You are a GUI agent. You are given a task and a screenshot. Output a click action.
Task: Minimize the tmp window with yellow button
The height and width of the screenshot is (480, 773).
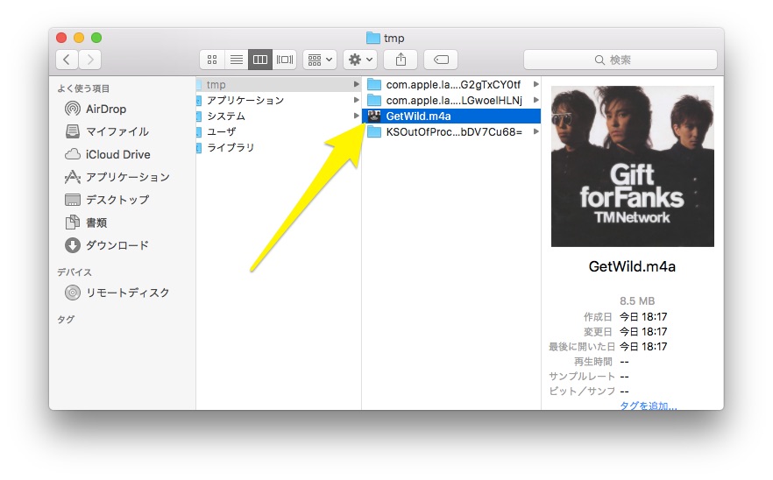coord(79,38)
